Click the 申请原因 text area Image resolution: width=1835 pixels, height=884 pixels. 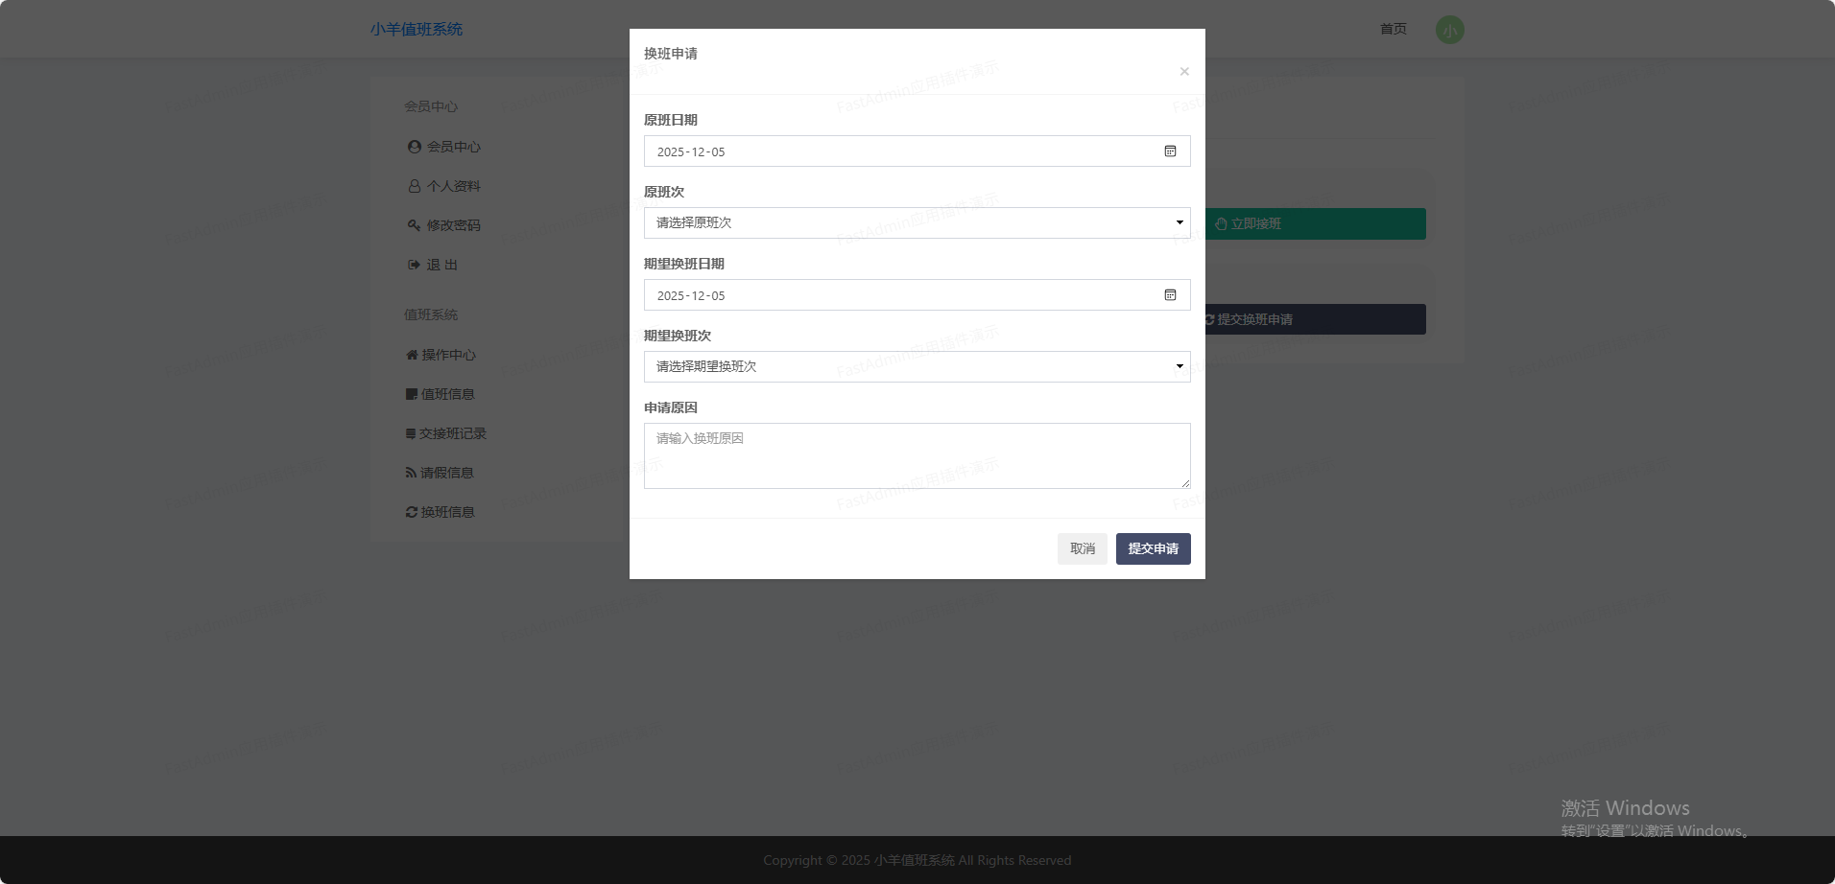917,455
